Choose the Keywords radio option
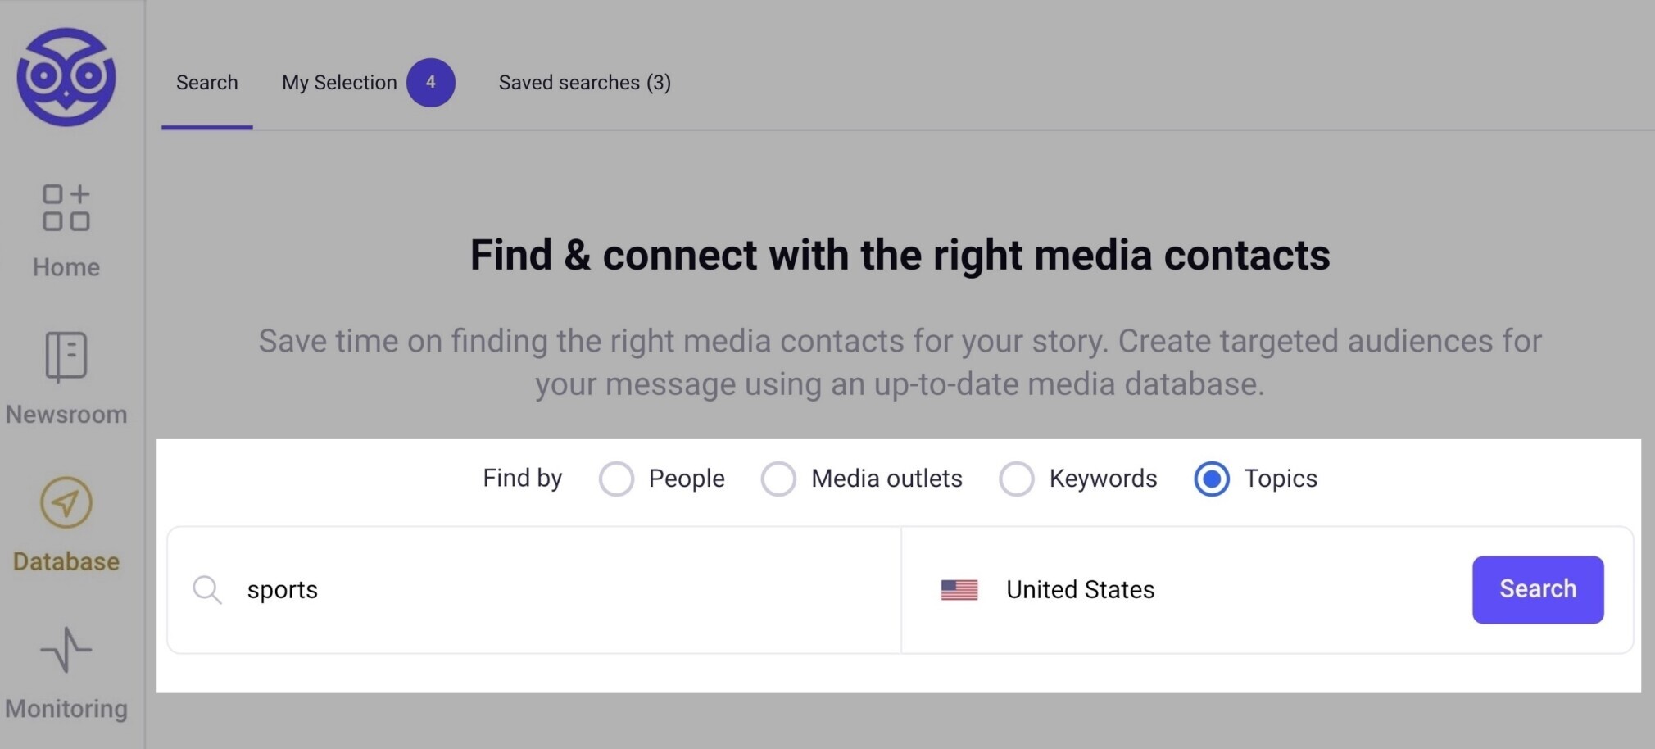The width and height of the screenshot is (1655, 749). click(x=1016, y=479)
